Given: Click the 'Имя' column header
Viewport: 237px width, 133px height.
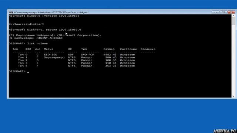Looking at the screenshot, I should pos(37,49).
